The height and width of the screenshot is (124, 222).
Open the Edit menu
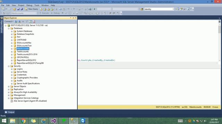8,5
